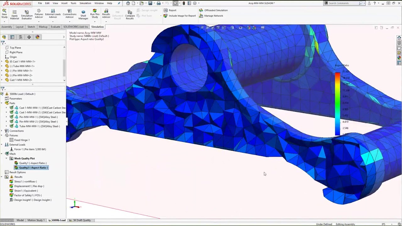Open the Connections Advisor
Screen dimensions: 402x226
pyautogui.click(x=69, y=13)
